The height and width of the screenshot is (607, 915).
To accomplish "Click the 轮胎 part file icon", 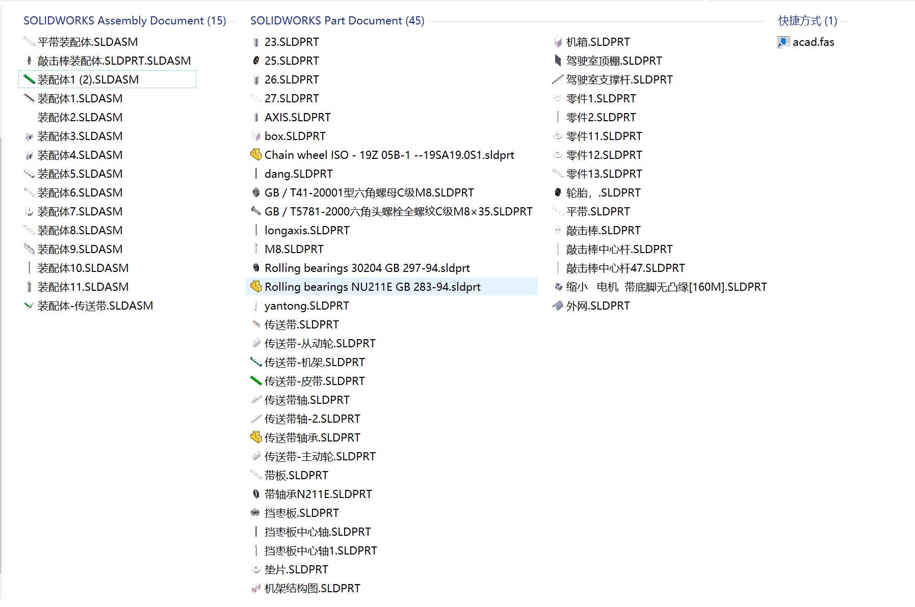I will pos(558,192).
